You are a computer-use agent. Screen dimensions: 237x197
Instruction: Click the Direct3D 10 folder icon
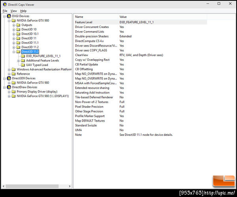pyautogui.click(x=18, y=29)
